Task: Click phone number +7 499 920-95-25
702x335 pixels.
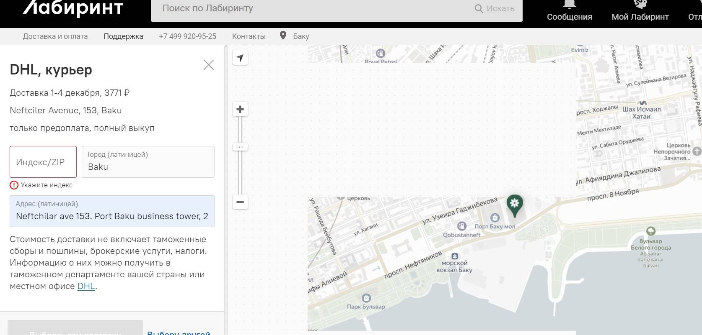Action: pyautogui.click(x=187, y=36)
